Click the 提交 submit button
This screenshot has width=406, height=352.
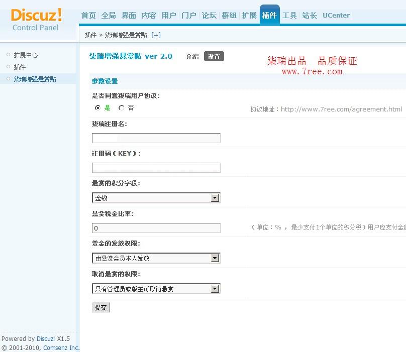(100, 307)
